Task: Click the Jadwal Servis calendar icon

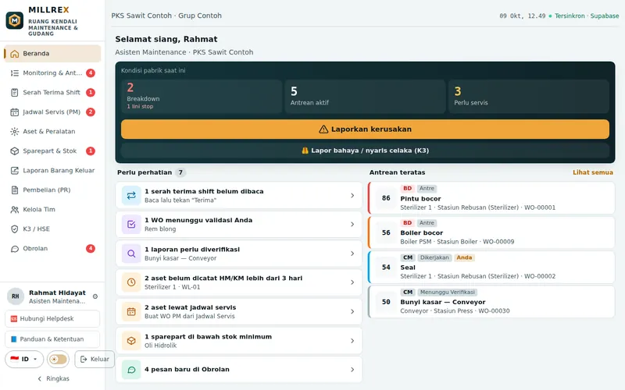Action: point(15,112)
